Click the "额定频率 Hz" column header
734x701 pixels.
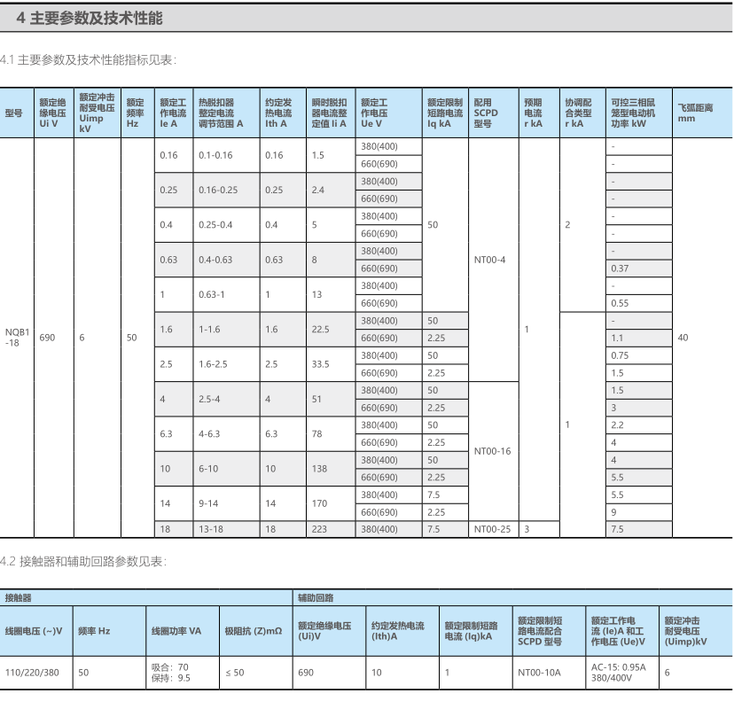[x=136, y=113]
